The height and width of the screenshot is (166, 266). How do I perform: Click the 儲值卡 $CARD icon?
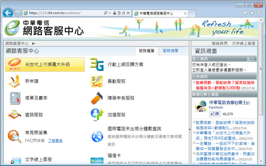(97, 161)
